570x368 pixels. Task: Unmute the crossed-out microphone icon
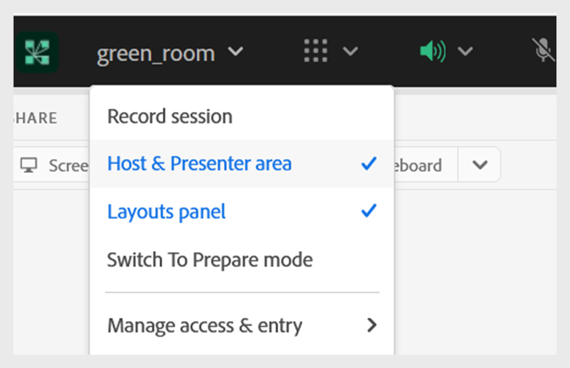(x=543, y=50)
